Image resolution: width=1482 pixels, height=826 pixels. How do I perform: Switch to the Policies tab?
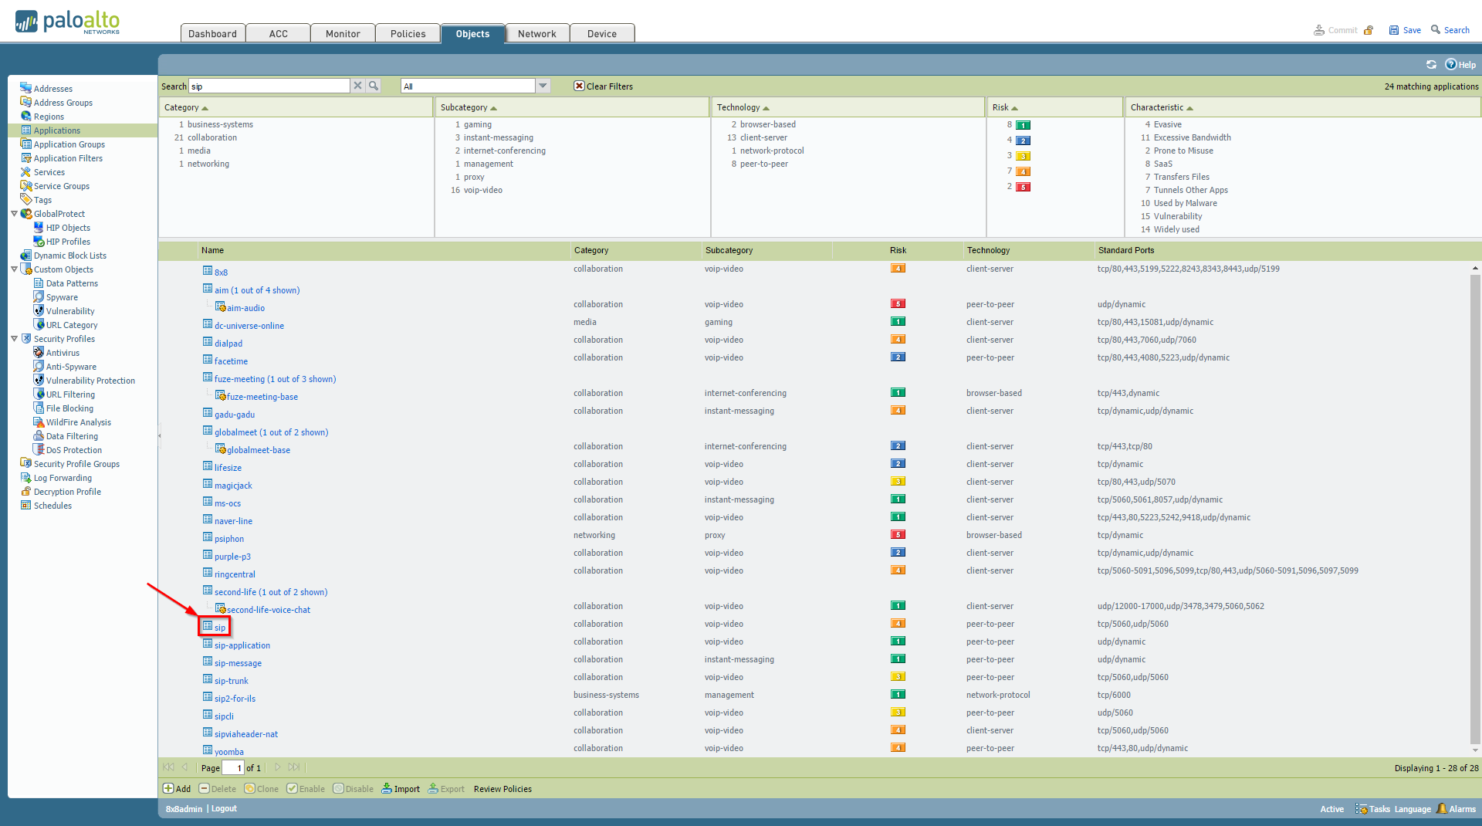[x=408, y=33]
